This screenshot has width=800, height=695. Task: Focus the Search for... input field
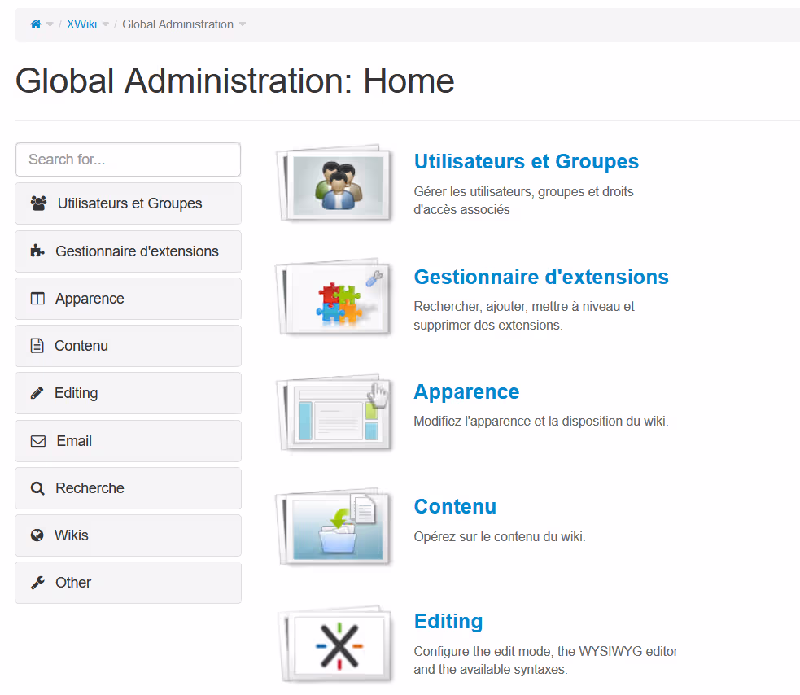[128, 160]
